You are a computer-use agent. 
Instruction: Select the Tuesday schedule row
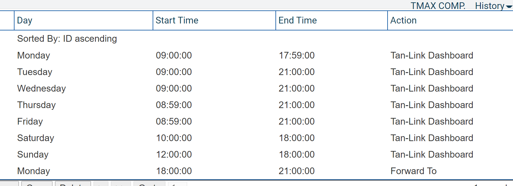tap(174, 72)
